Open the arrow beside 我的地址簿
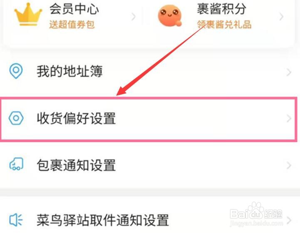 coord(289,72)
